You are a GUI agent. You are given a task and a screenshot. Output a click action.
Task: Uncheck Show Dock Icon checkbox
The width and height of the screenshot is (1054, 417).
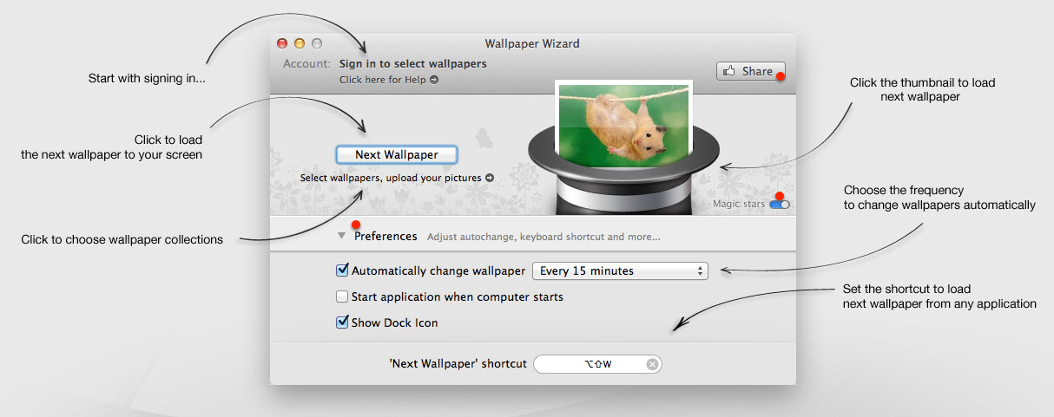342,323
